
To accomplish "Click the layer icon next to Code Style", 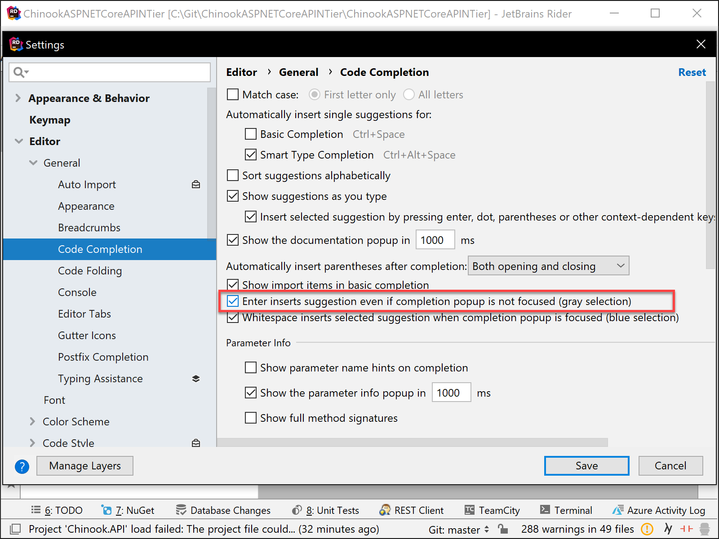I will point(196,443).
